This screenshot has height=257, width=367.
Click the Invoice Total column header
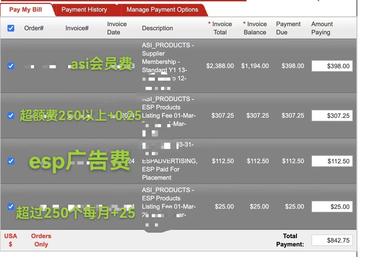click(x=220, y=28)
